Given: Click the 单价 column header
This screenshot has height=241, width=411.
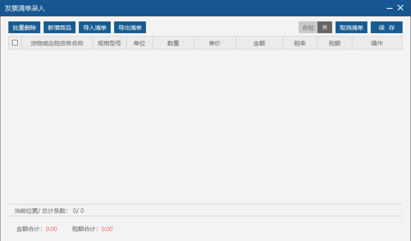Looking at the screenshot, I should click(215, 43).
